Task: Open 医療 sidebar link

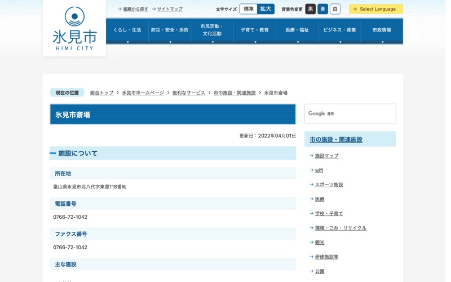Action: point(320,199)
